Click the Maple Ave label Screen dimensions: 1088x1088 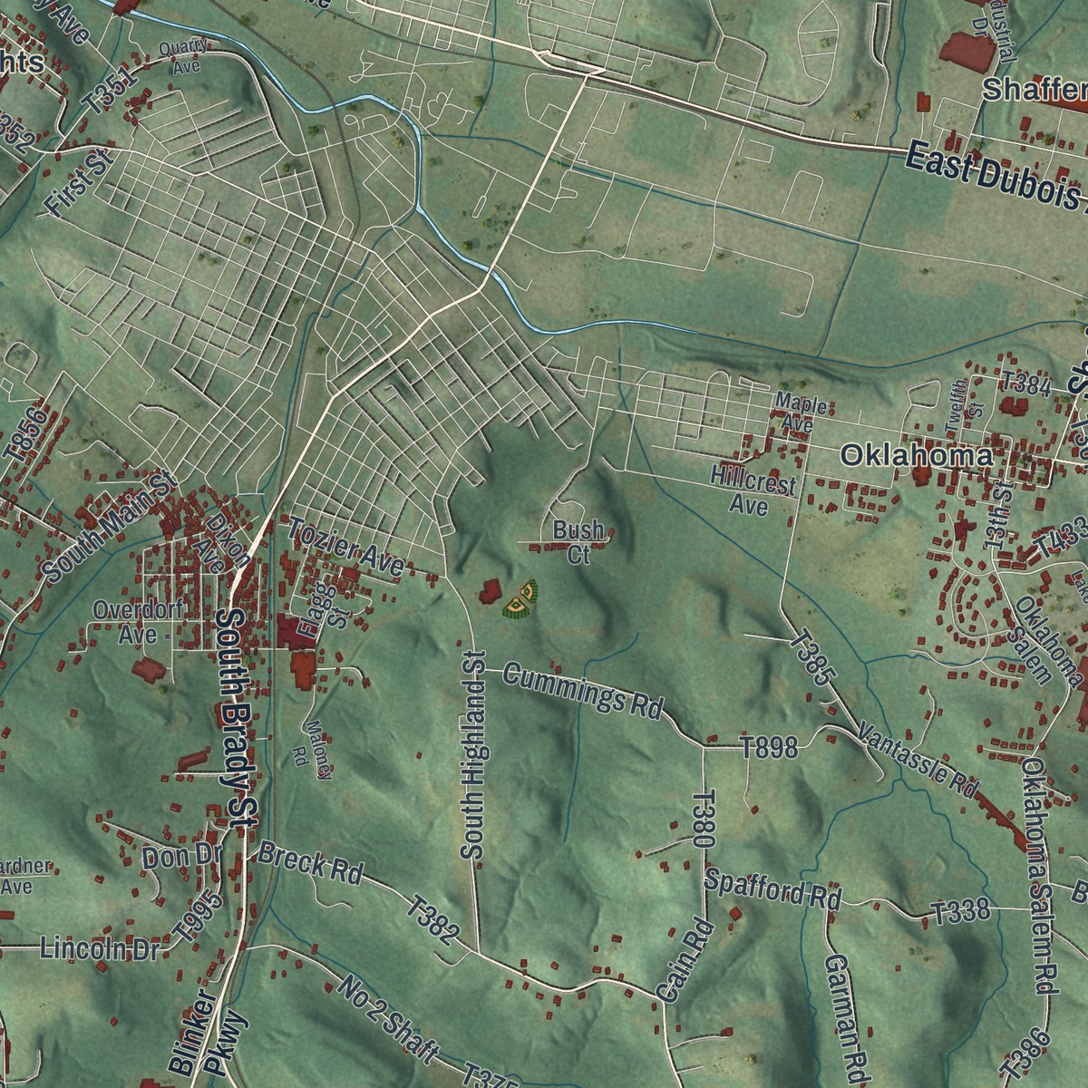(801, 413)
